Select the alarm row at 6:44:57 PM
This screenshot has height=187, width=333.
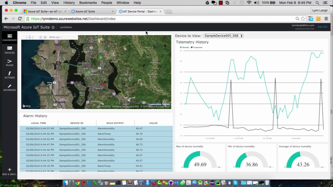96,129
